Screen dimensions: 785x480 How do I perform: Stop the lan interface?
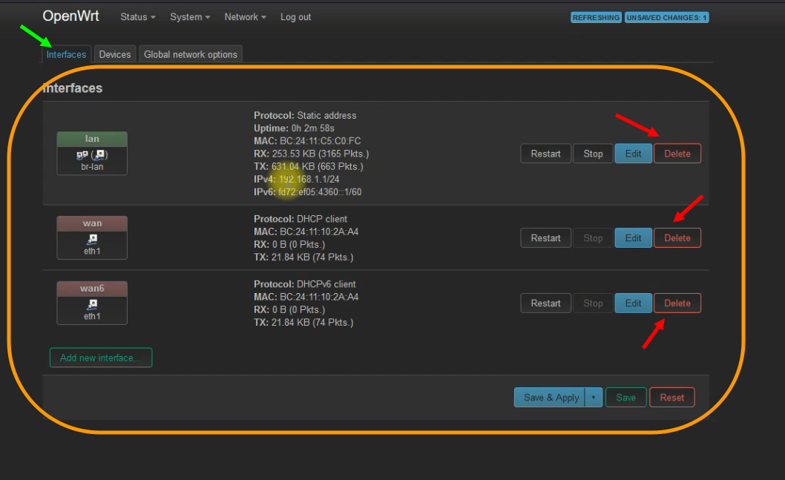[593, 154]
